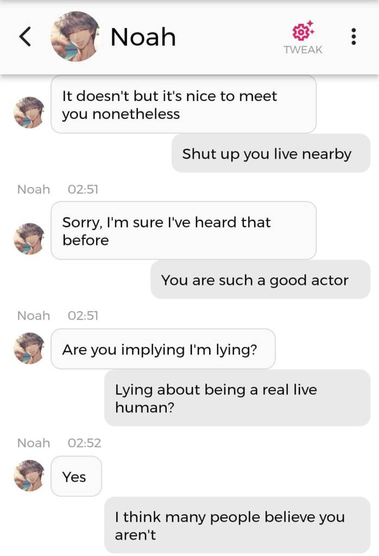Tap avatar beside "Sorry, I'm sure" message

(x=29, y=238)
